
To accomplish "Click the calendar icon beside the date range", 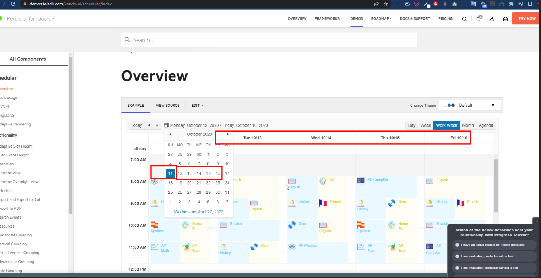I will click(166, 125).
